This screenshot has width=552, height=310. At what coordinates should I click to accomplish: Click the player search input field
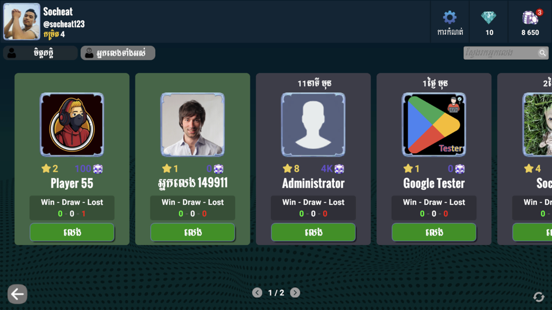506,53
